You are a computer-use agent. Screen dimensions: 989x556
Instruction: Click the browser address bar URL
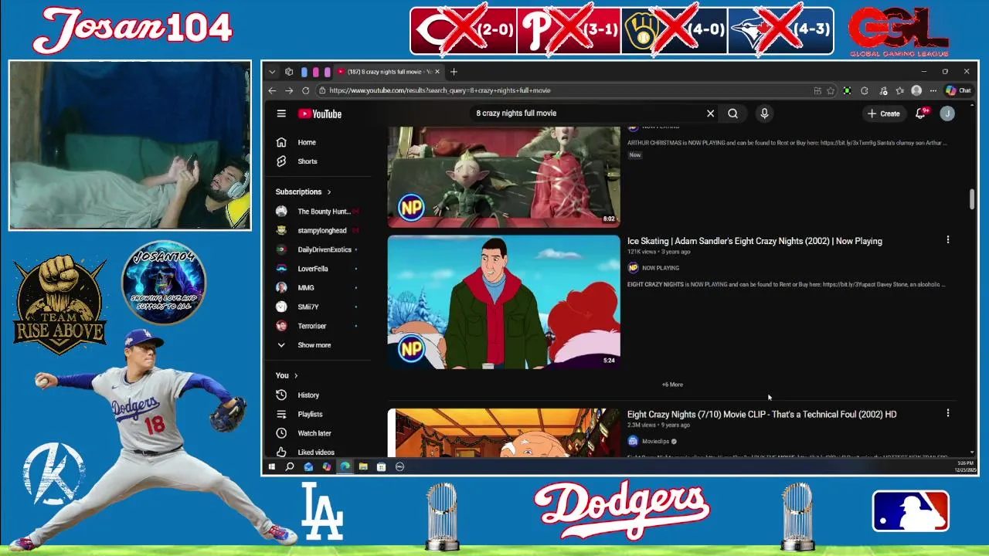(440, 90)
